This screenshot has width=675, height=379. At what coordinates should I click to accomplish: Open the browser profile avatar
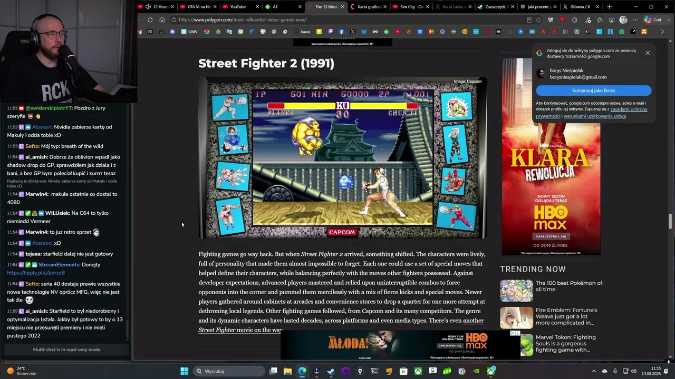[x=623, y=20]
